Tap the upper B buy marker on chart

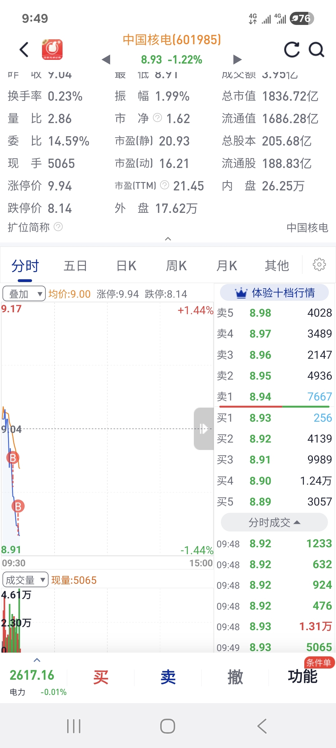tap(13, 458)
